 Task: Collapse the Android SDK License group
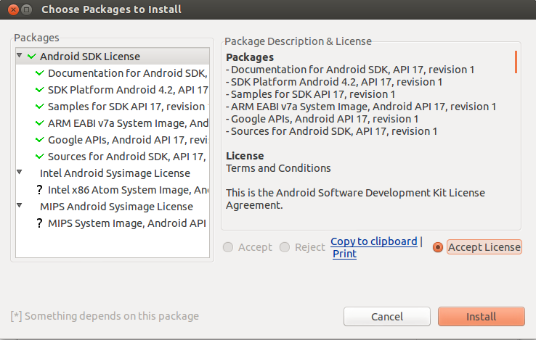(20, 56)
